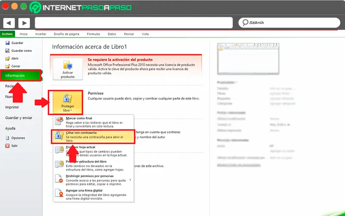
Task: Open the Proteger libro dropdown button
Action: [x=68, y=102]
